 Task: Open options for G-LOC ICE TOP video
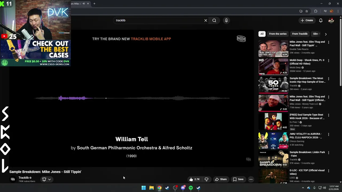[x=329, y=171]
